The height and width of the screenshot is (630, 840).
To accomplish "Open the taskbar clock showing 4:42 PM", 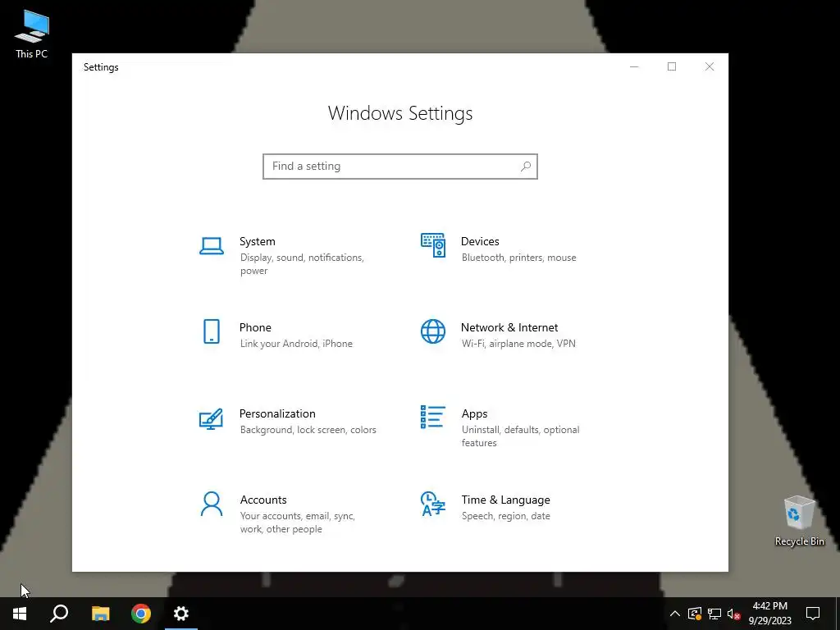I will point(769,614).
